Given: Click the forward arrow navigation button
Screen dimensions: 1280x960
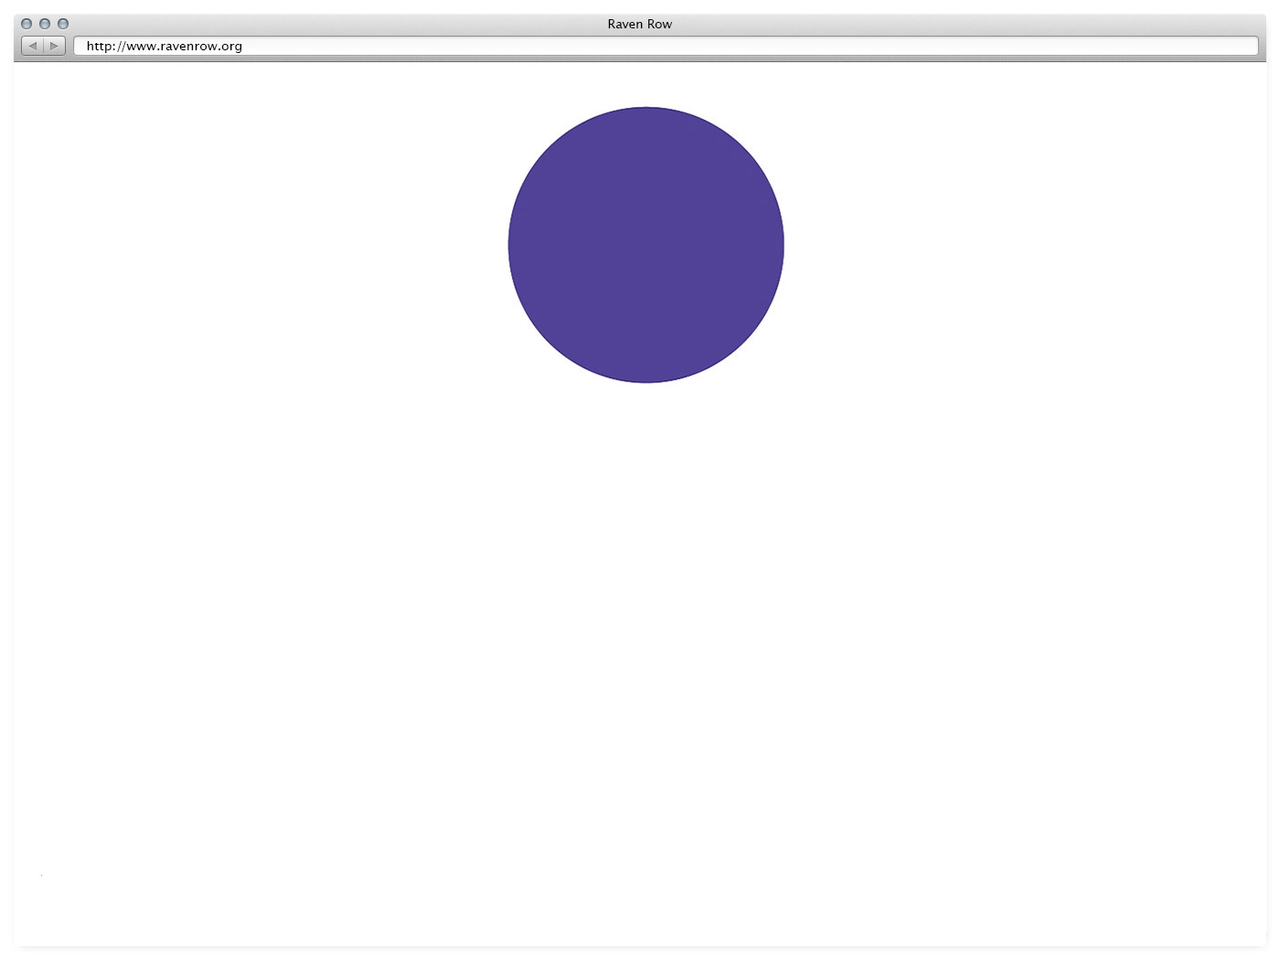Looking at the screenshot, I should (54, 46).
